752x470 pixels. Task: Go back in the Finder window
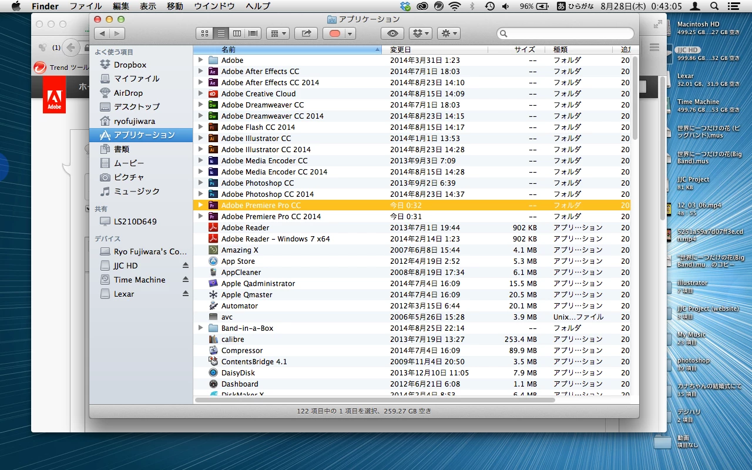click(102, 33)
